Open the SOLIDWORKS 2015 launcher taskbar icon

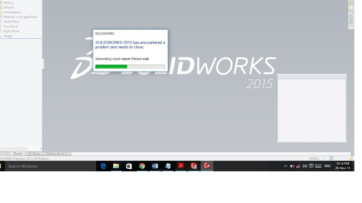pyautogui.click(x=194, y=166)
